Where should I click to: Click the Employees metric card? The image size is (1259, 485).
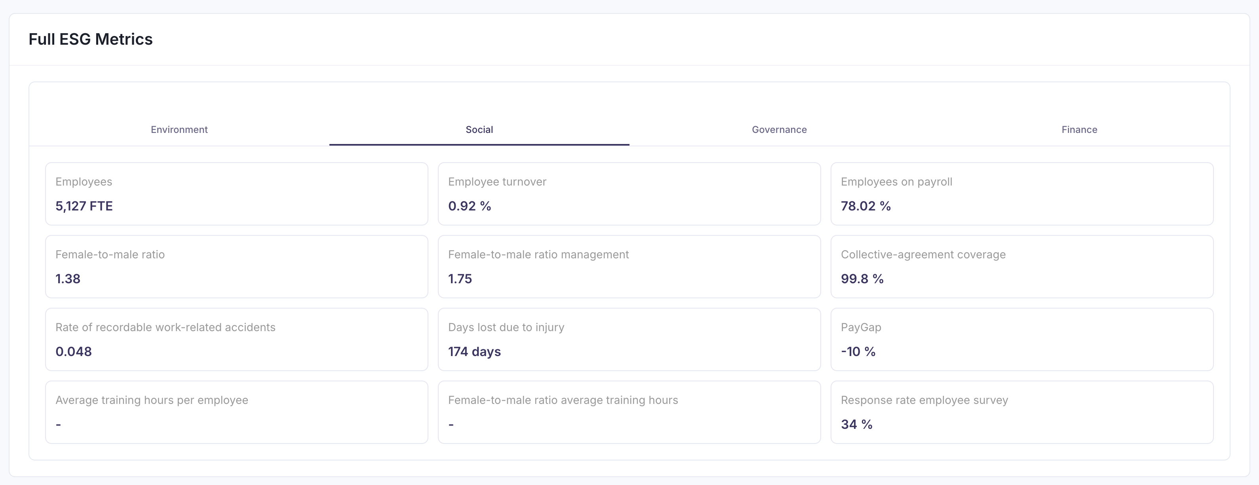pos(236,193)
